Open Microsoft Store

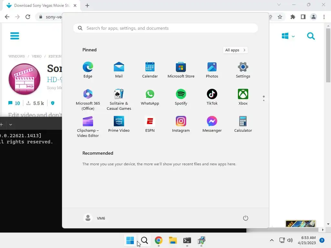coord(181,70)
